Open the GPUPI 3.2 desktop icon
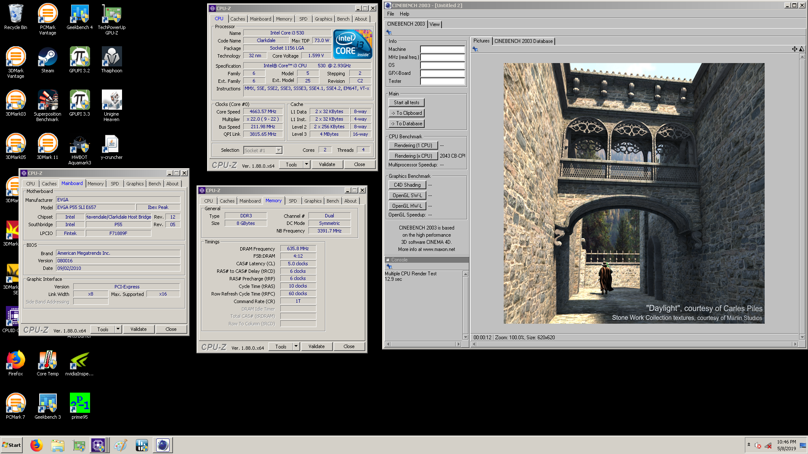This screenshot has height=454, width=808. click(80, 60)
